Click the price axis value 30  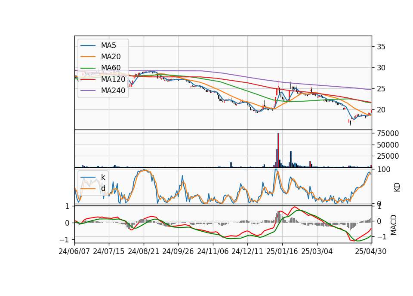[x=381, y=68]
